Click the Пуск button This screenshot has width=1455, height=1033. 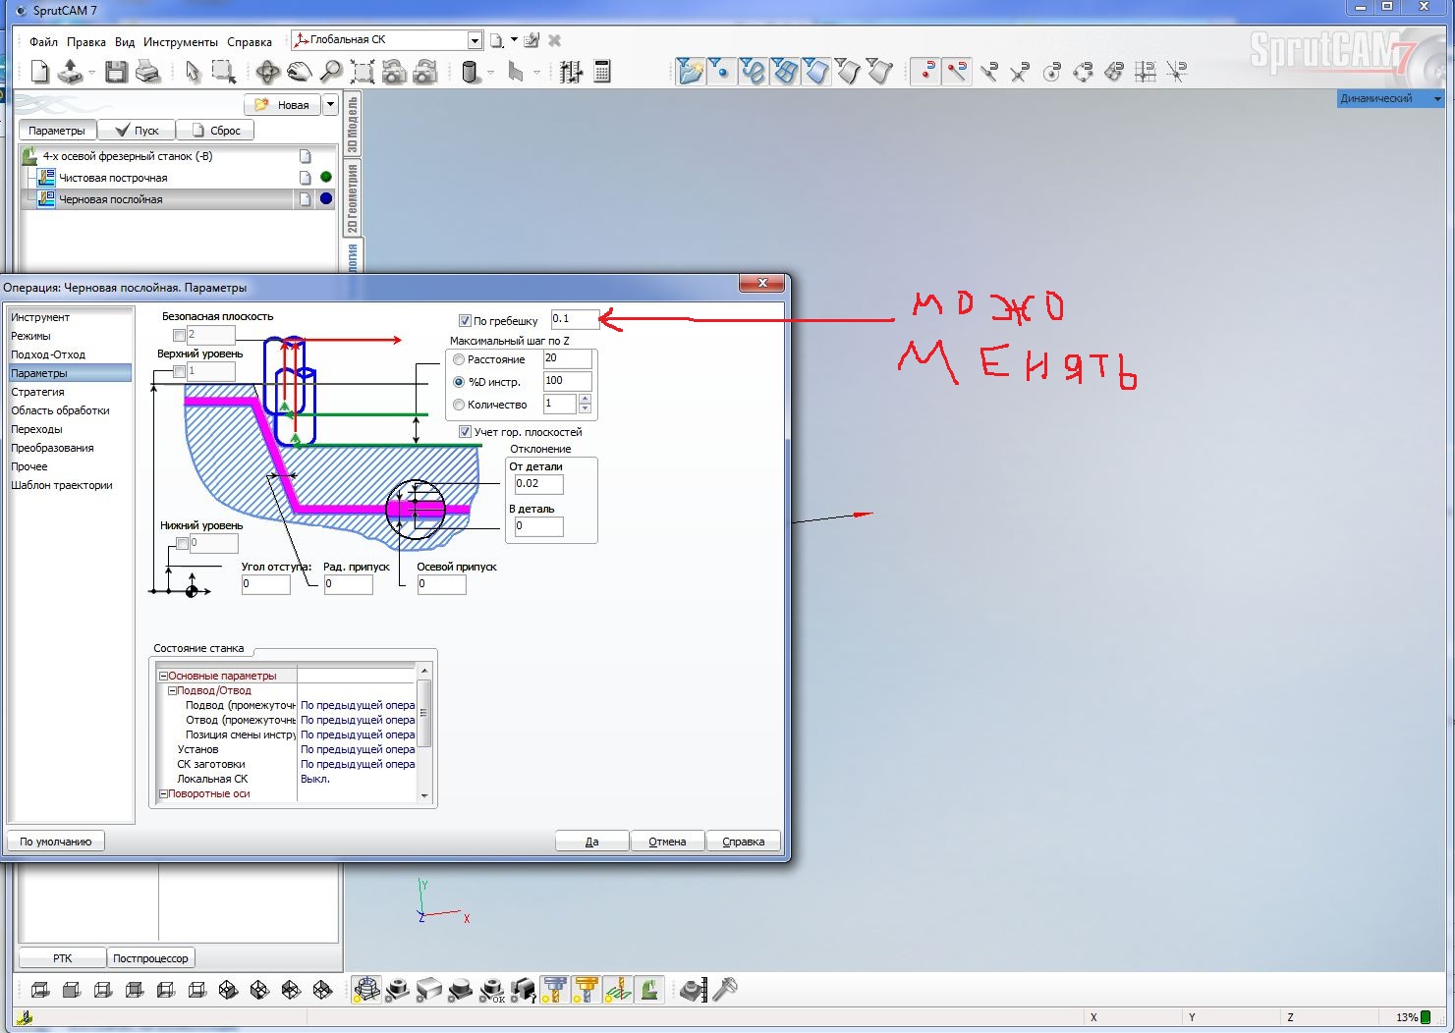137,131
